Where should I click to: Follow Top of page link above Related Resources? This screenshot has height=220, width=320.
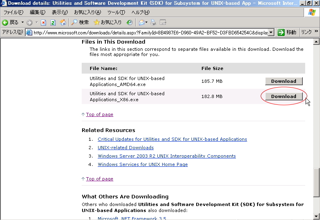[100, 114]
